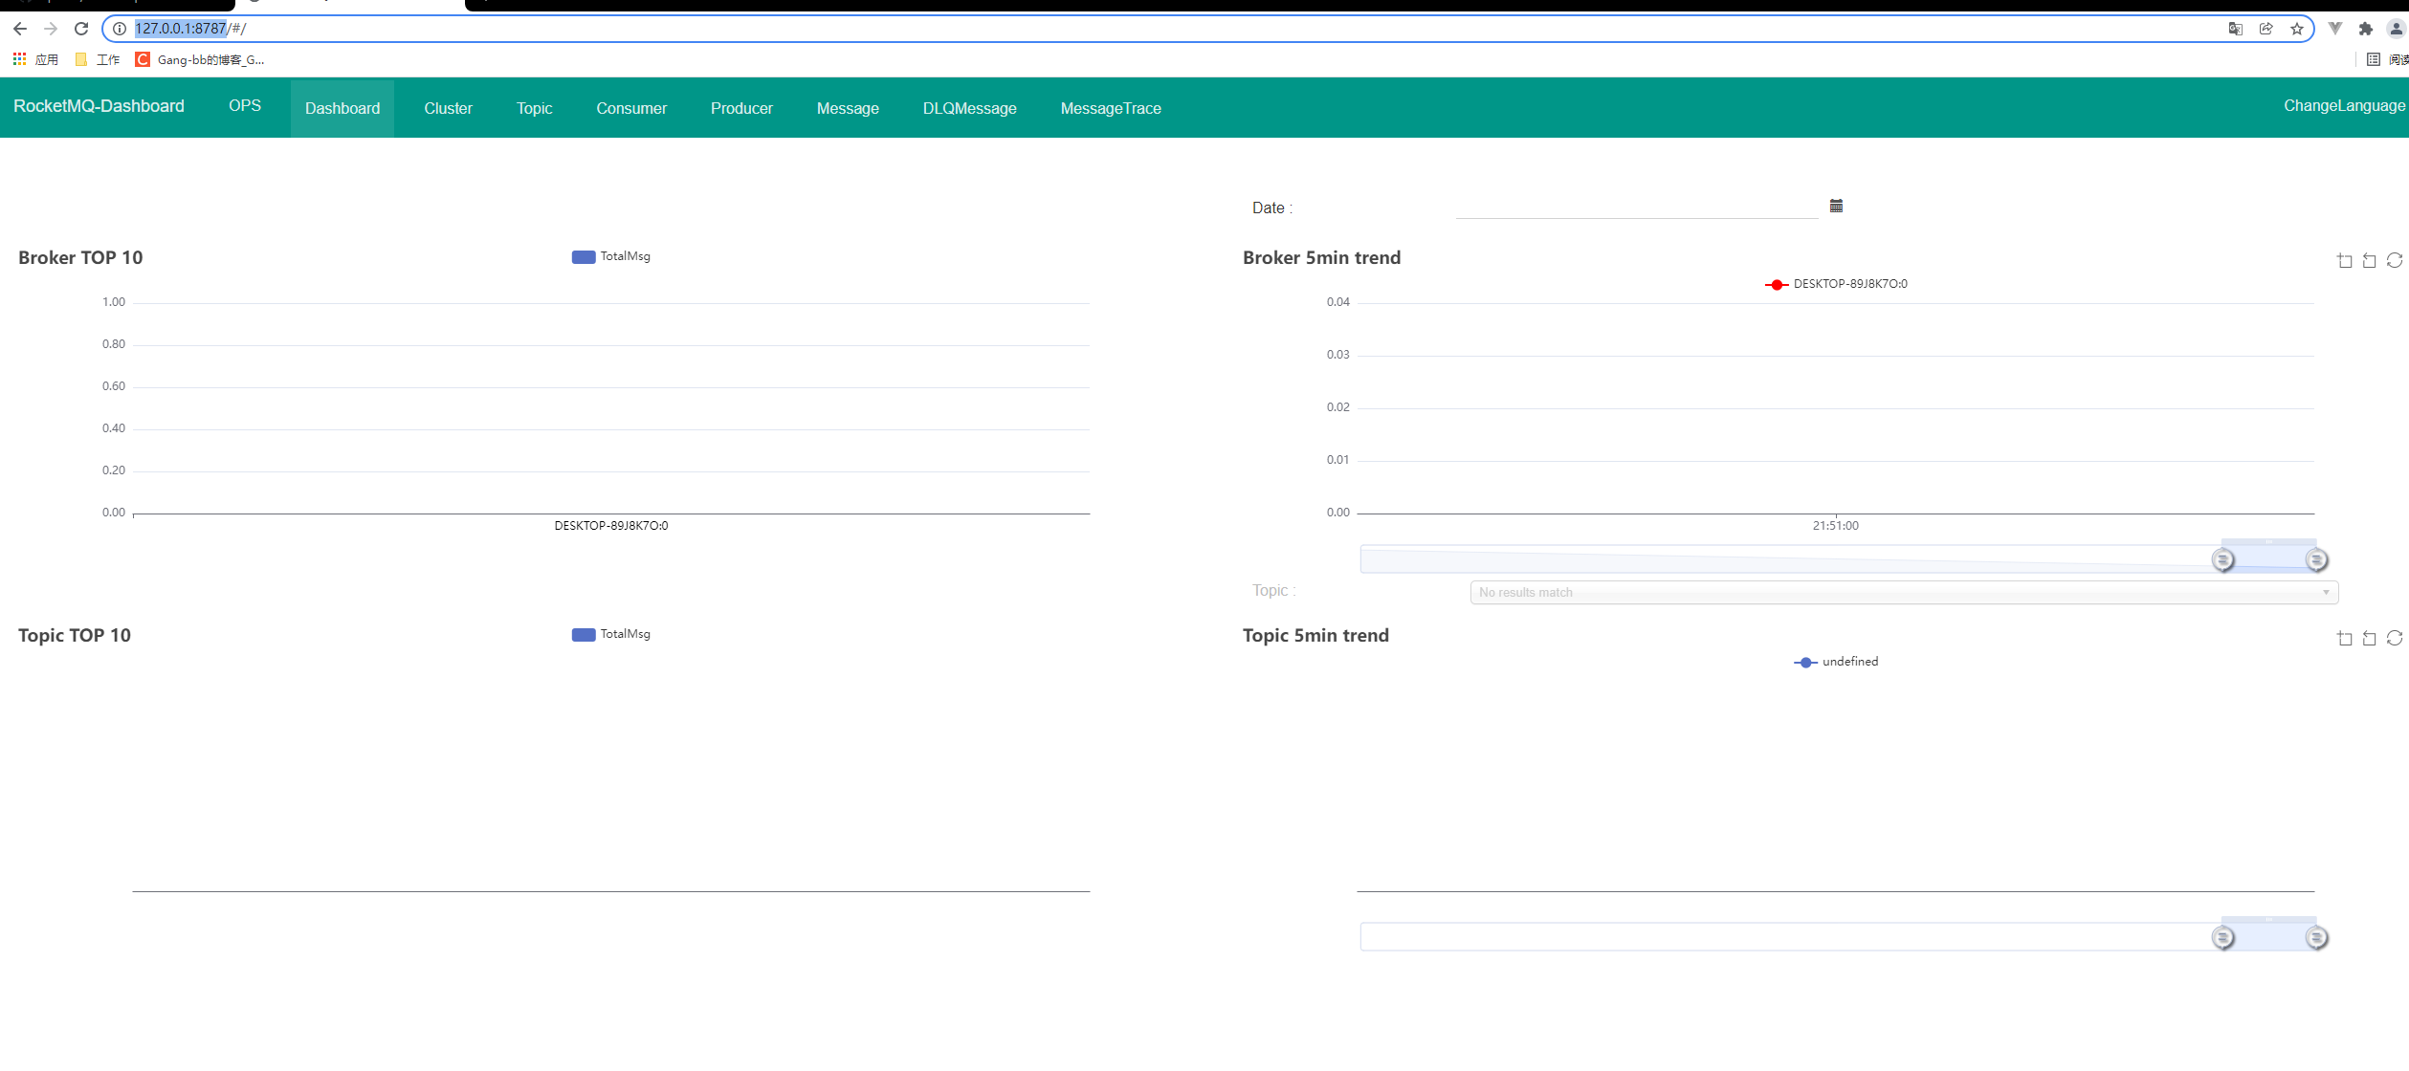Open the extensions puzzle icon
Screen dimensions: 2409x1071
pos(2366,29)
